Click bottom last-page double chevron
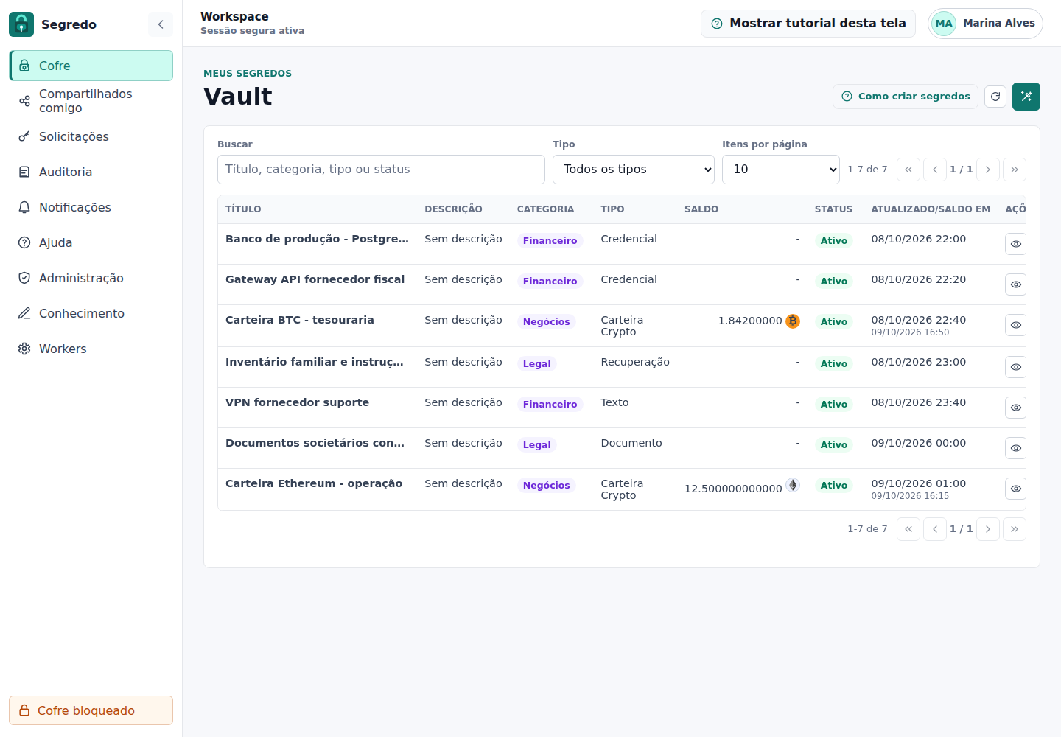 (x=1015, y=529)
